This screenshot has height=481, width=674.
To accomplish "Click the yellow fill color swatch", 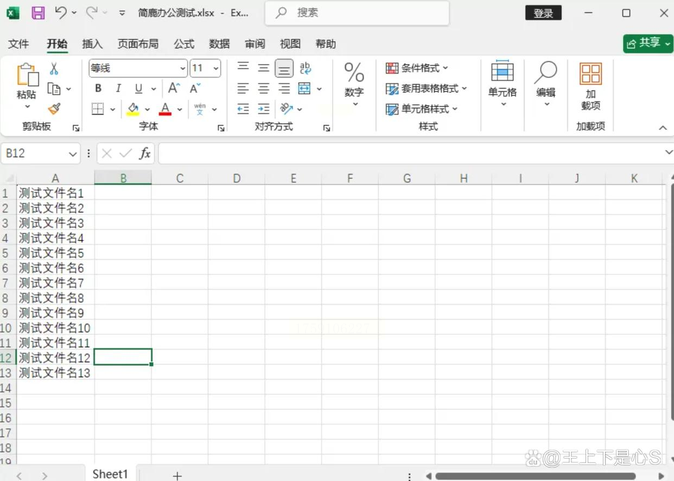I will pyautogui.click(x=133, y=109).
